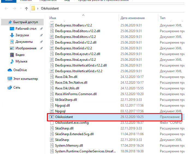Collapse the Быстрый доступ tree section
Viewport: 188px width, 154px height.
[4, 22]
